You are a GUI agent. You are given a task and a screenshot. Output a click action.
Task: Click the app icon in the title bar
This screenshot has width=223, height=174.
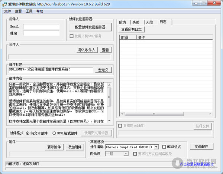[x=4, y=4]
